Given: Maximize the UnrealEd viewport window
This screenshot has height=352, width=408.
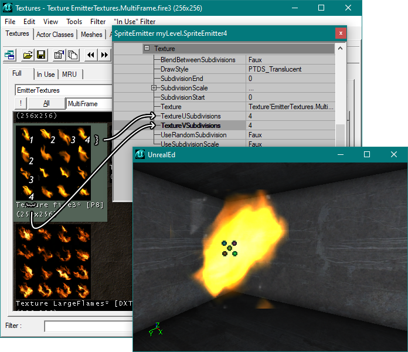Looking at the screenshot, I should pos(367,154).
